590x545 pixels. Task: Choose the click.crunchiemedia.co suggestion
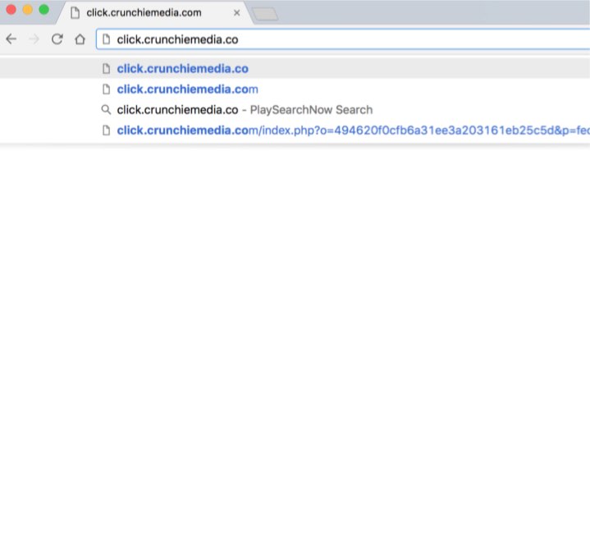tap(182, 69)
